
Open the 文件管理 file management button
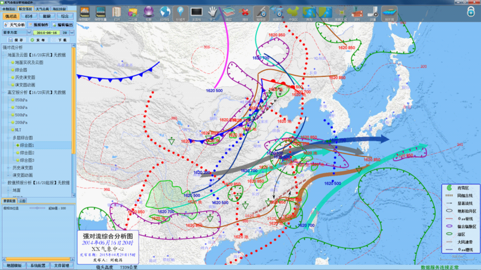pos(62,266)
